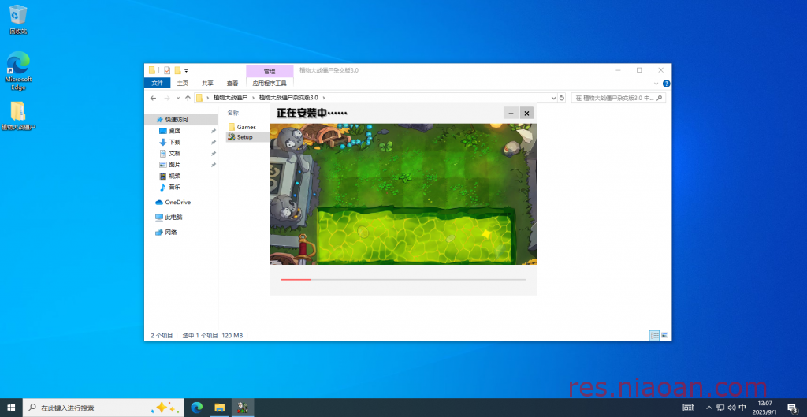The width and height of the screenshot is (807, 417).
Task: Open the clock showing 13:07
Action: [x=765, y=408]
